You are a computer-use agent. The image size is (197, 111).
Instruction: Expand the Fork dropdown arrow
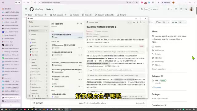(x=168, y=22)
